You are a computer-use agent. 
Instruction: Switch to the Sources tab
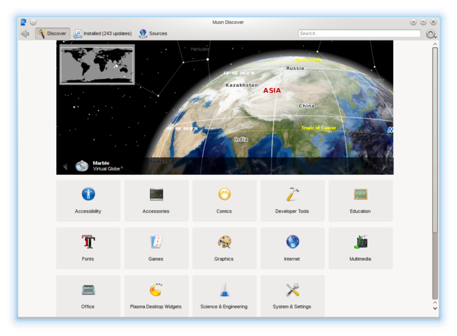153,33
